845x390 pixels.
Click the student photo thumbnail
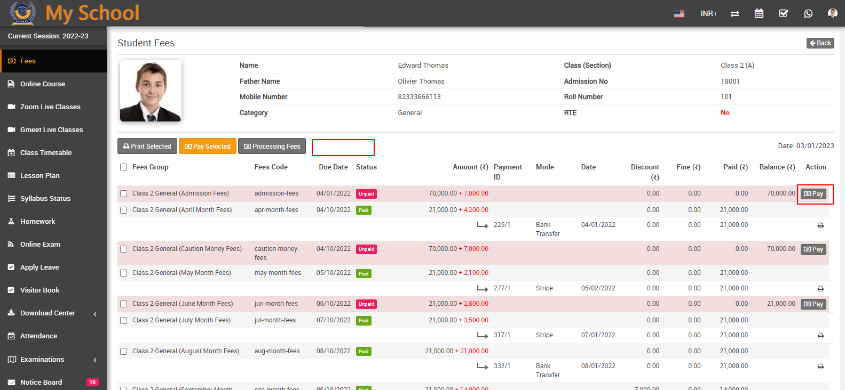[151, 91]
